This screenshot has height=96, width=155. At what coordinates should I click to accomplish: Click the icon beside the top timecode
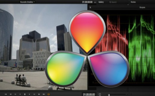95,2
